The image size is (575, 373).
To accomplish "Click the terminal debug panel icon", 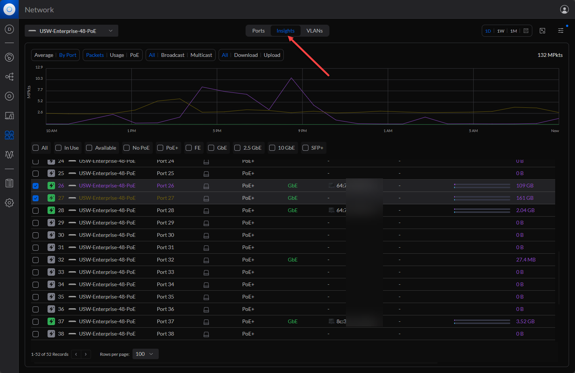I will (542, 31).
